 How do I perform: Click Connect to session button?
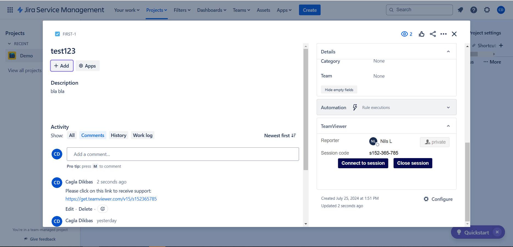coord(363,163)
